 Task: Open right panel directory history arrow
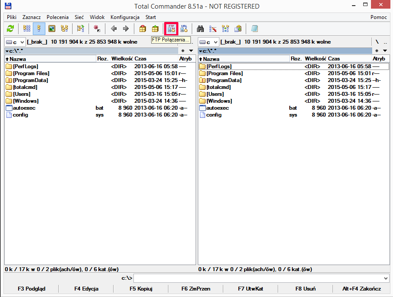(385, 51)
